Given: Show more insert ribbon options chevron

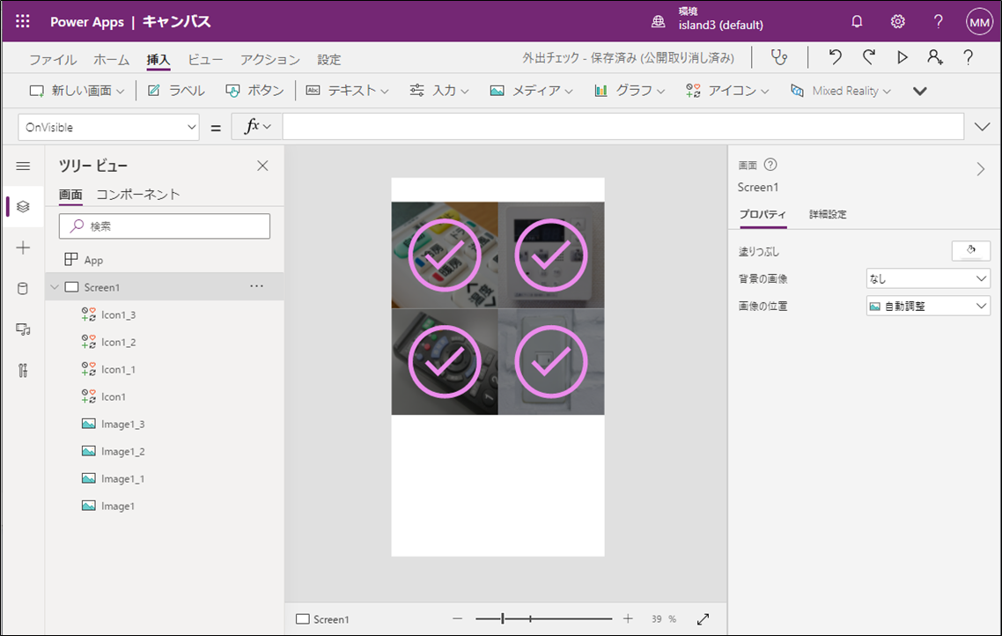Looking at the screenshot, I should 919,92.
